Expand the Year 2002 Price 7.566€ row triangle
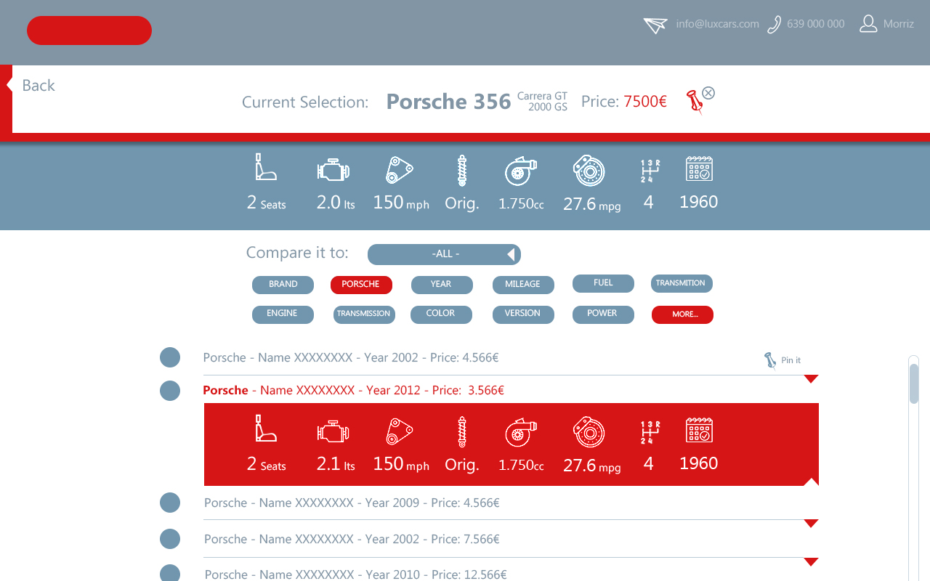This screenshot has height=581, width=930. tap(812, 561)
